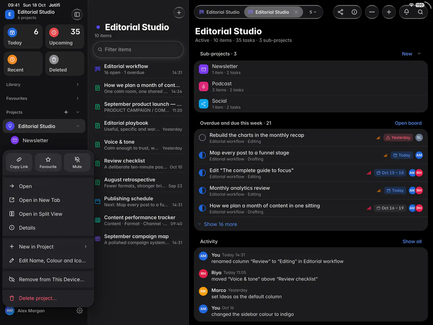Open the Today smart list card
The height and width of the screenshot is (325, 433).
click(23, 37)
